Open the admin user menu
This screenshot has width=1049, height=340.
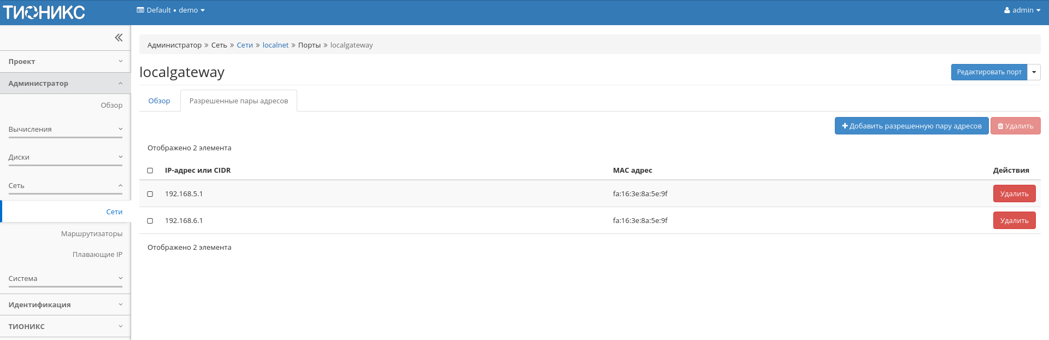[1022, 10]
